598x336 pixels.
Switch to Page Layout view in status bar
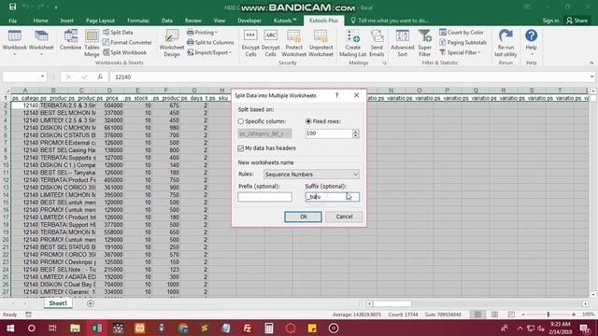pos(494,315)
